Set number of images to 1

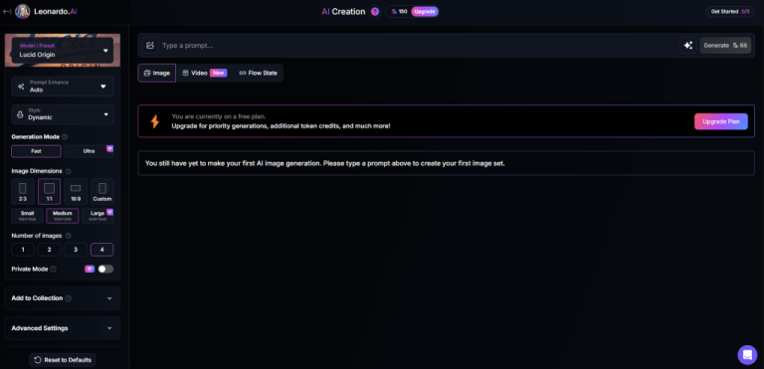[23, 250]
